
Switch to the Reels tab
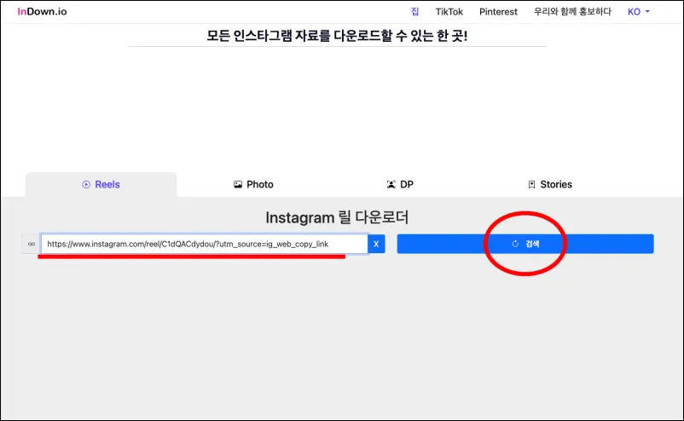pyautogui.click(x=101, y=184)
